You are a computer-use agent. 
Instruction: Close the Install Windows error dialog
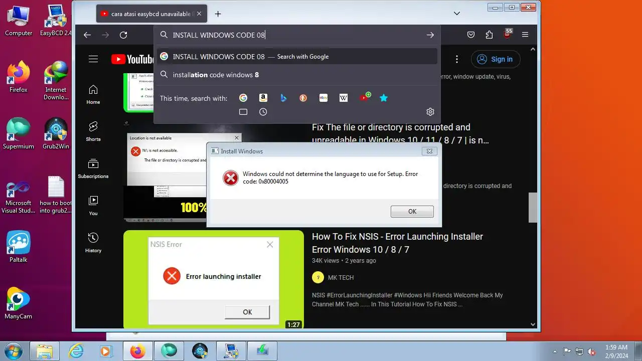tap(429, 151)
